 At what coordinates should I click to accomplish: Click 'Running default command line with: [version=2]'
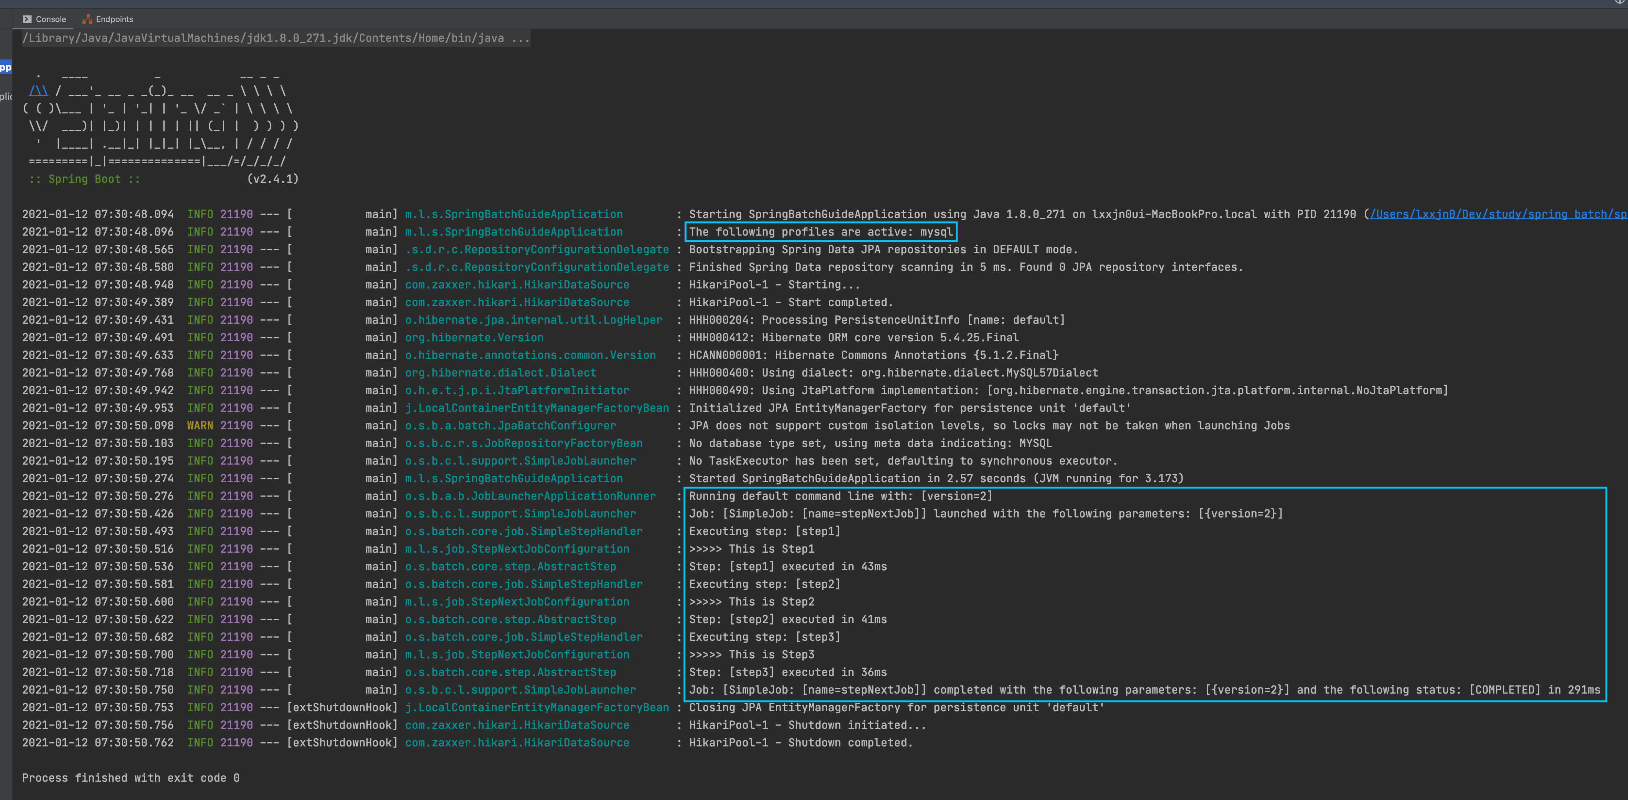tap(840, 497)
